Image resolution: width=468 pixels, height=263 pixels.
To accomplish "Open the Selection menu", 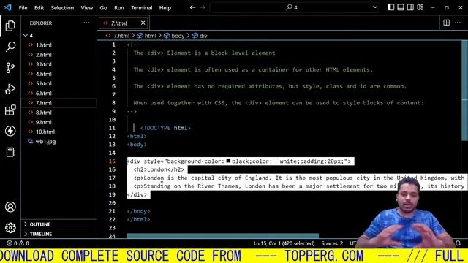I will click(x=62, y=8).
